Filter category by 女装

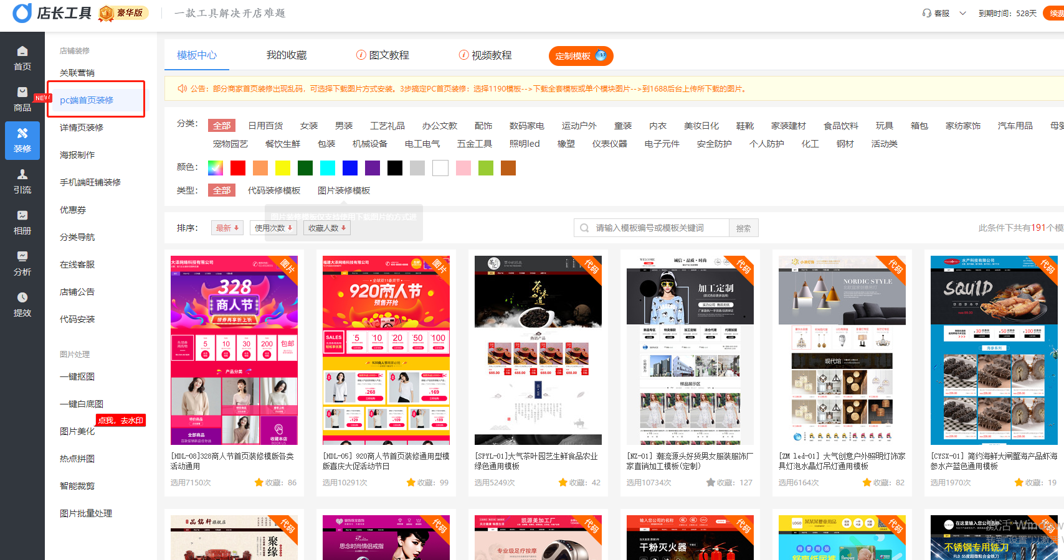pos(309,126)
